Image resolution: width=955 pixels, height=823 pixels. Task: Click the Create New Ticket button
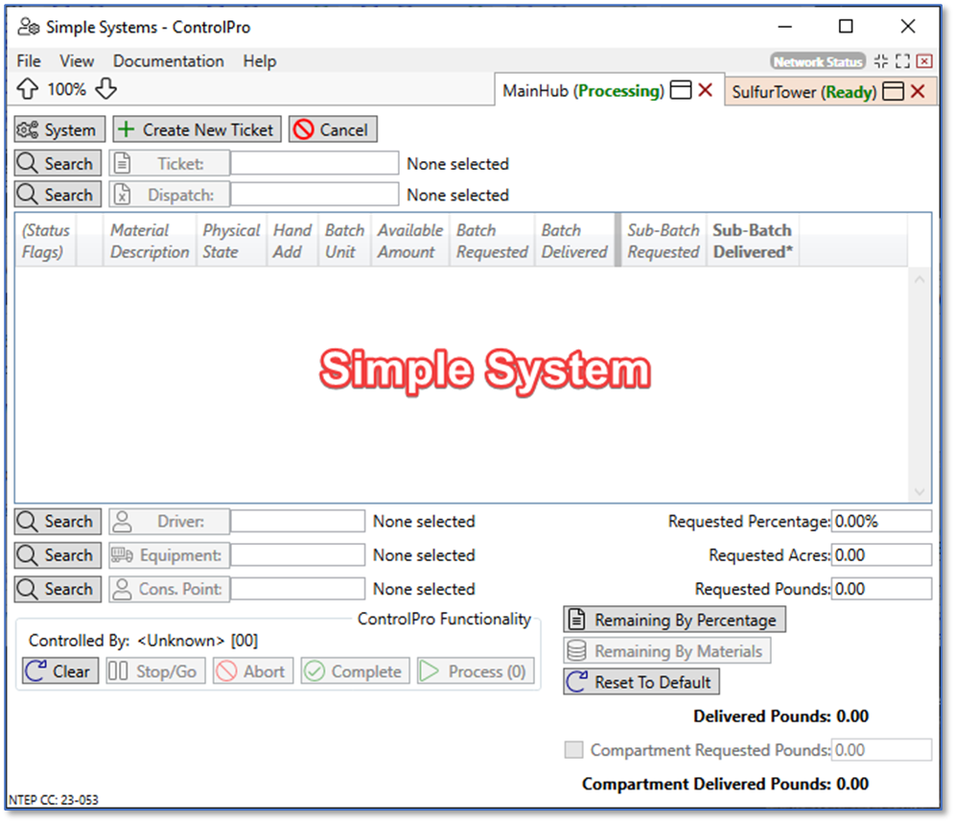(x=197, y=129)
